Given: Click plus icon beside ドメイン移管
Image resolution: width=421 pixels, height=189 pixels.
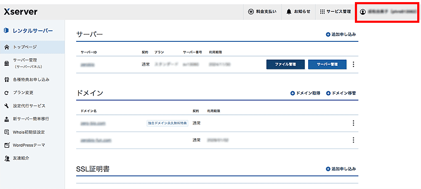Looking at the screenshot, I should pos(328,93).
